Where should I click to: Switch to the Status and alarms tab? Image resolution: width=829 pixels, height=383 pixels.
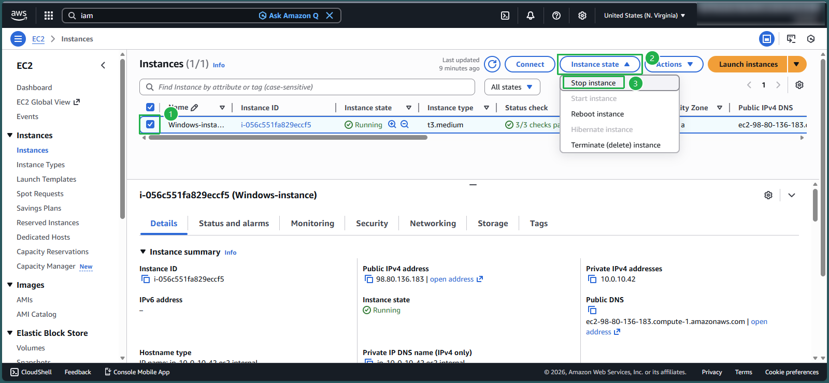[x=234, y=223]
